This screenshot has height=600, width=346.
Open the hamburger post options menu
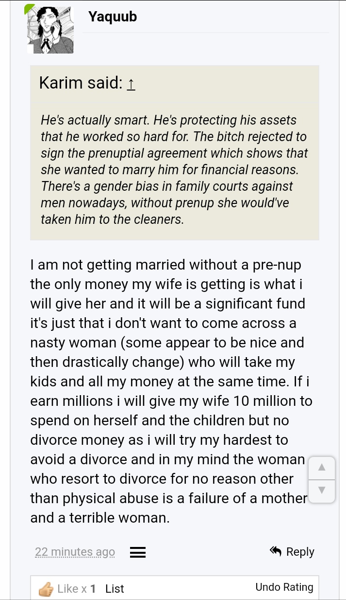138,552
